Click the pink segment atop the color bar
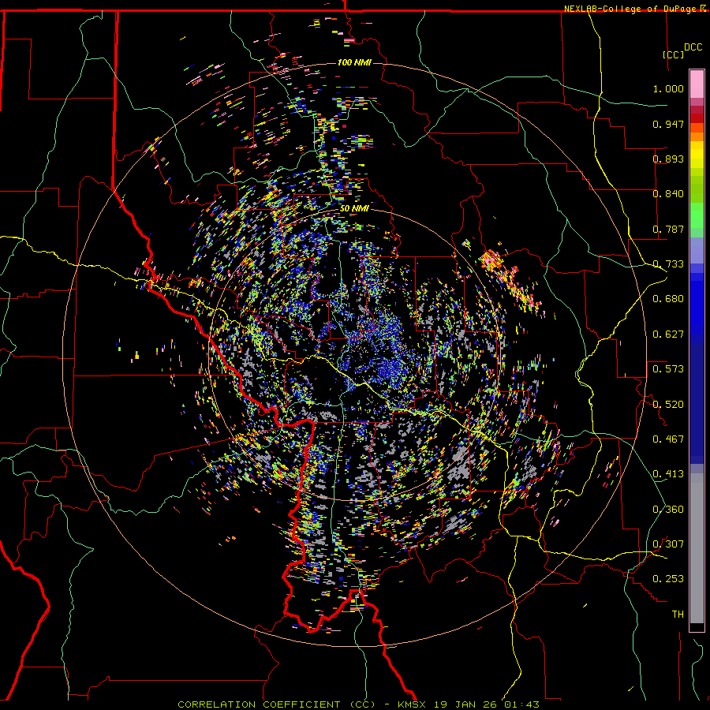710x710 pixels. [697, 84]
